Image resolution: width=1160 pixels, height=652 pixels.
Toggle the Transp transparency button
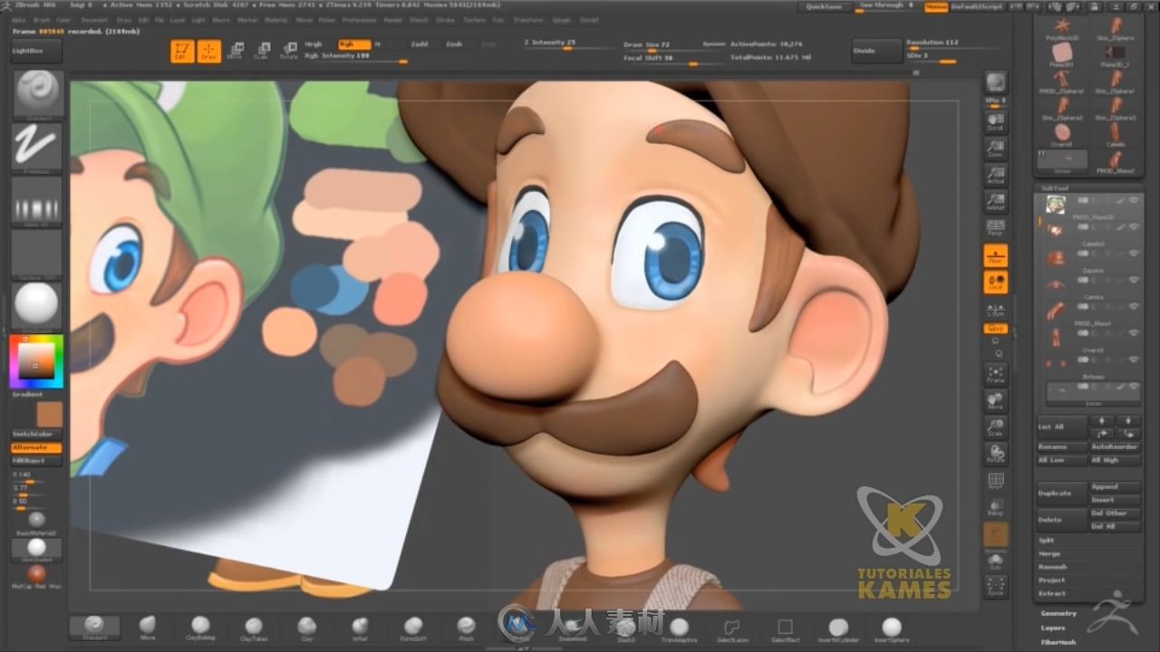995,508
